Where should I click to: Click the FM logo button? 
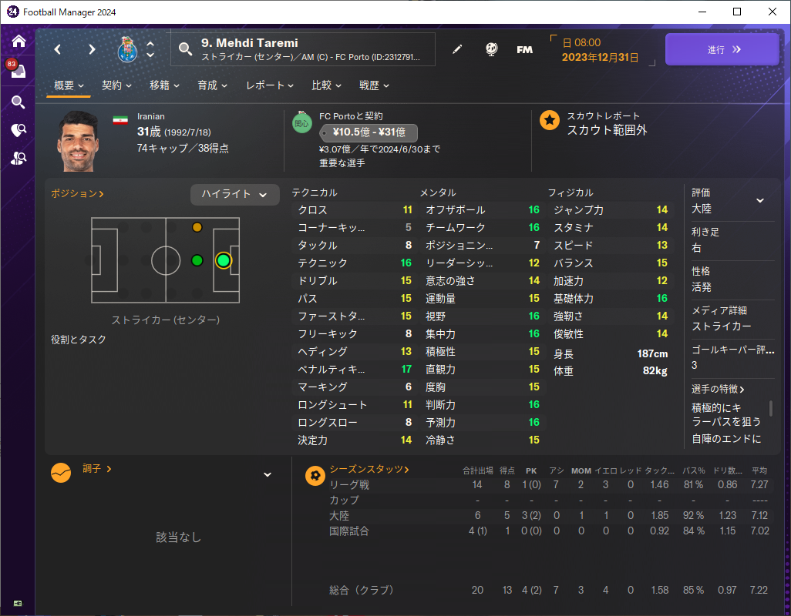525,49
